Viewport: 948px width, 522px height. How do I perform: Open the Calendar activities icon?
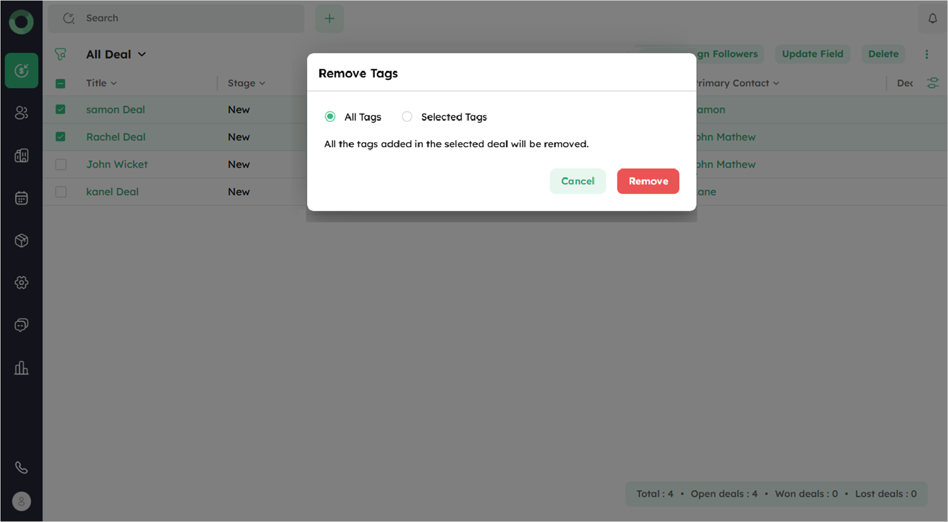click(22, 198)
